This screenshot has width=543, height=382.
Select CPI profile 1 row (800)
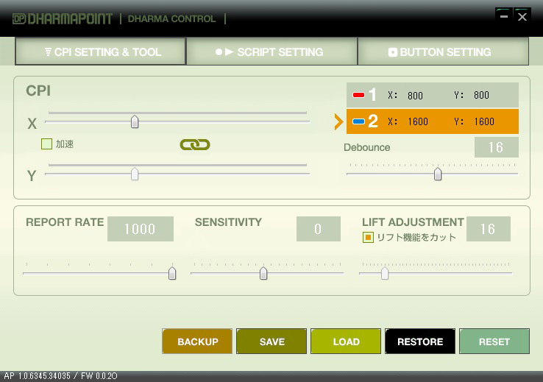click(432, 95)
